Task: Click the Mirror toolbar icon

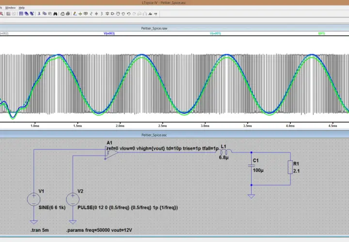Action: (x=144, y=14)
